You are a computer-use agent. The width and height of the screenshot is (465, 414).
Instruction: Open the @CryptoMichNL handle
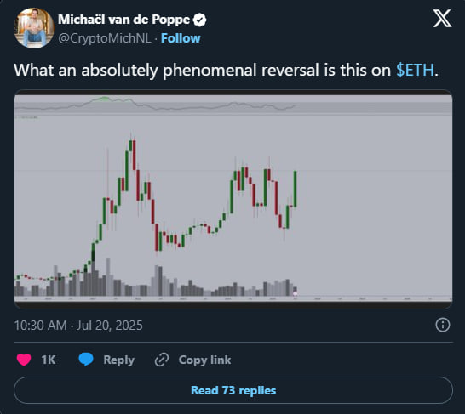coord(105,38)
